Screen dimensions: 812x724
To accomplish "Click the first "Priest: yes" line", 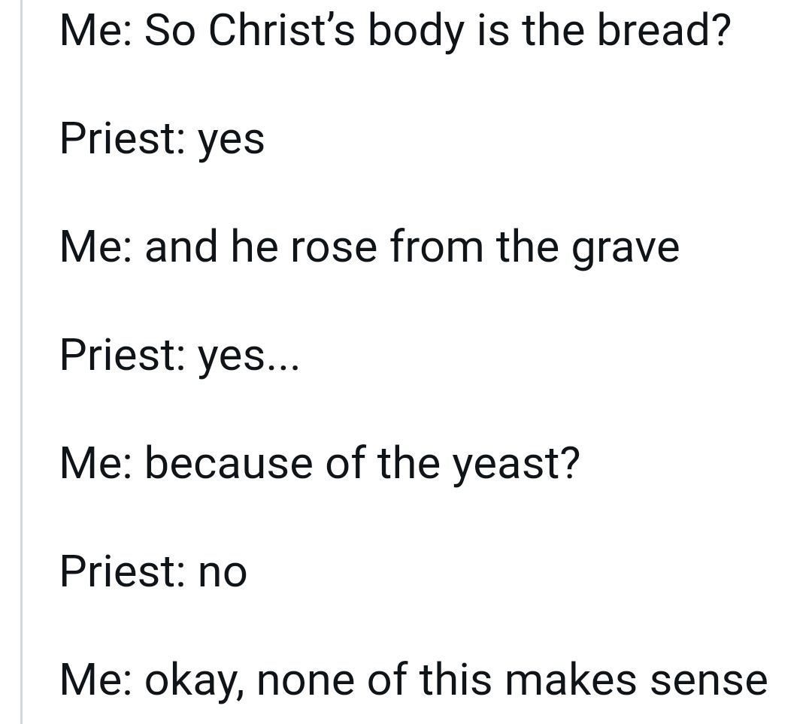I will [162, 139].
